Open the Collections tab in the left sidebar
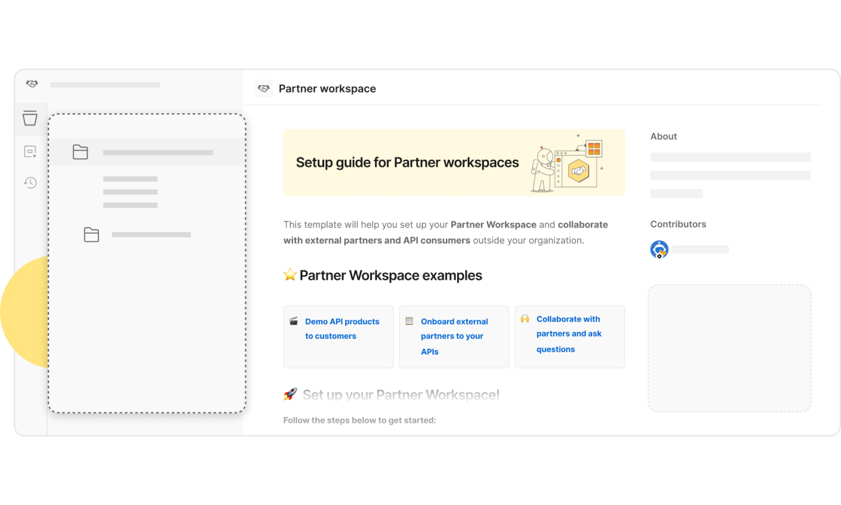The height and width of the screenshot is (505, 841). (x=30, y=118)
